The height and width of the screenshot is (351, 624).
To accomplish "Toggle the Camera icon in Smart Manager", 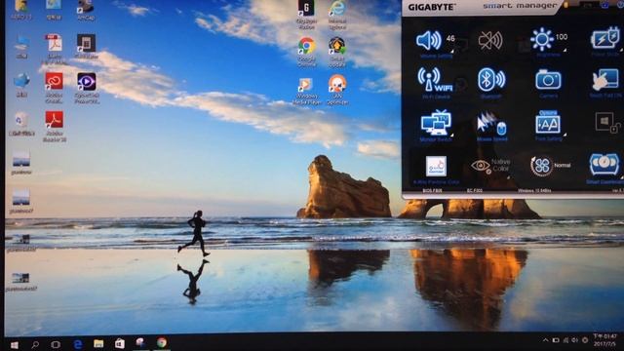I will tap(548, 80).
